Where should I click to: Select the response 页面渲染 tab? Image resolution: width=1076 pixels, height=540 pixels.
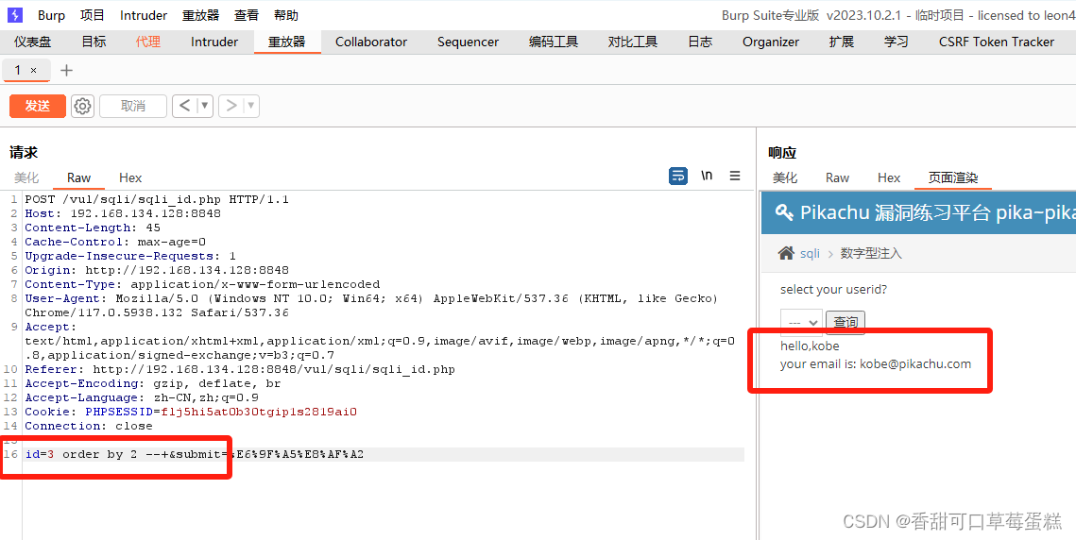point(953,177)
